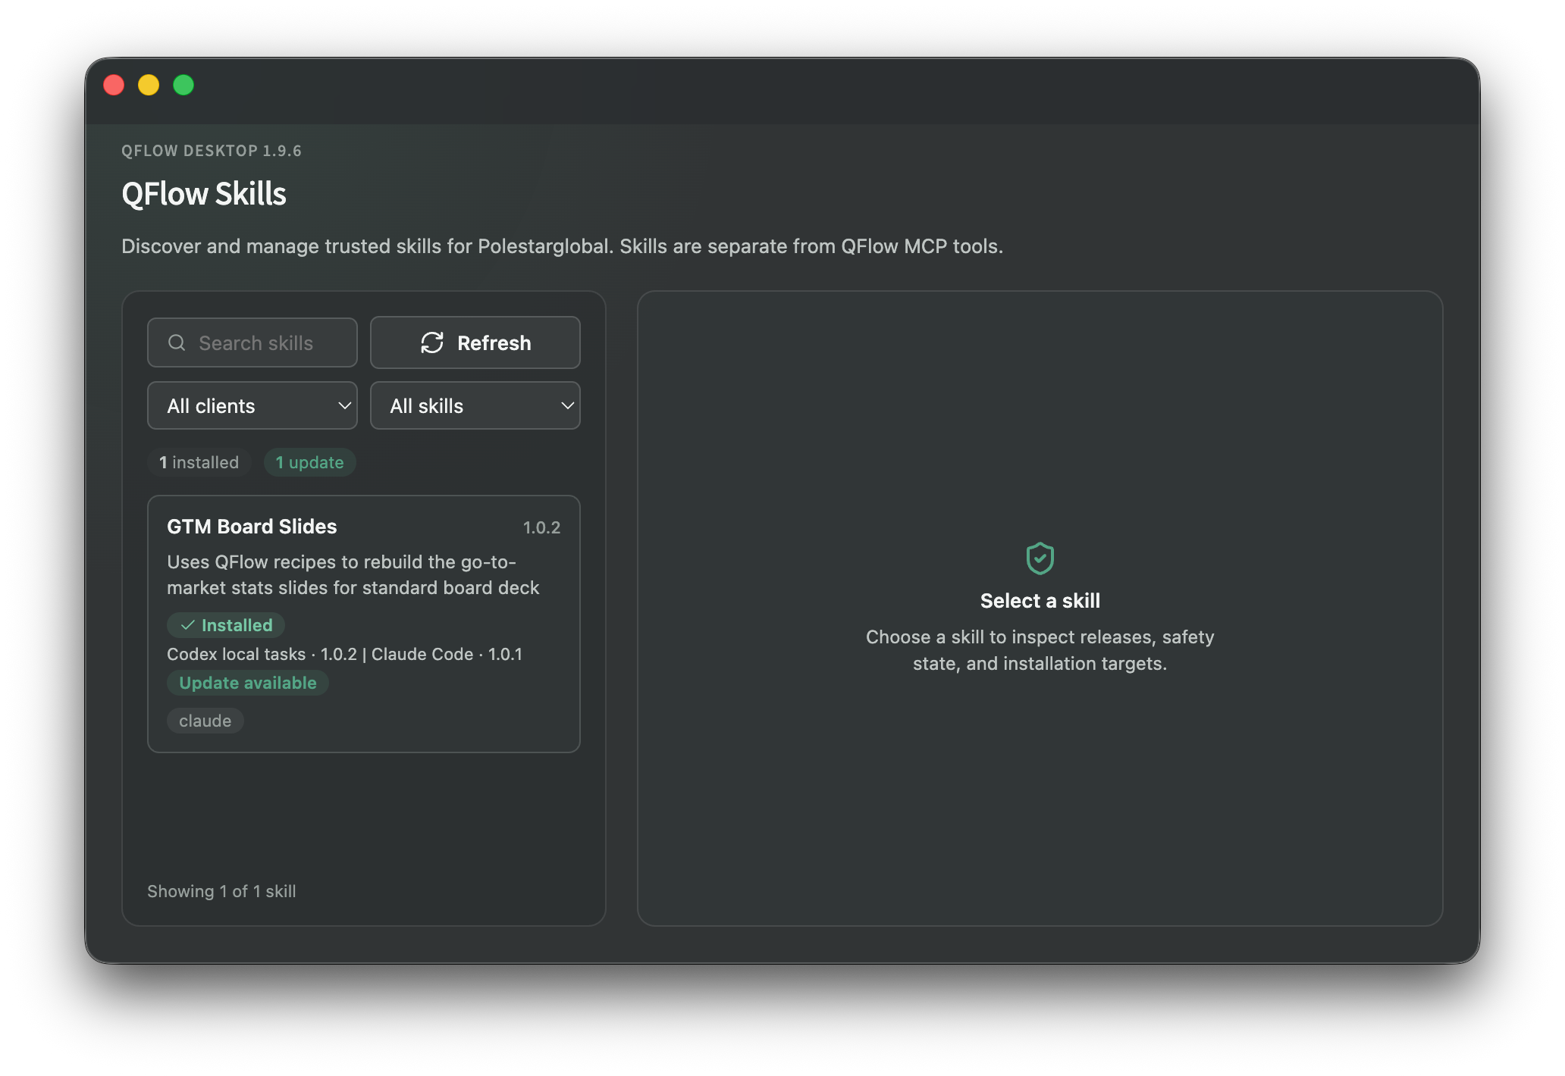Click the Select a skill heading
Image resolution: width=1565 pixels, height=1076 pixels.
coord(1040,601)
